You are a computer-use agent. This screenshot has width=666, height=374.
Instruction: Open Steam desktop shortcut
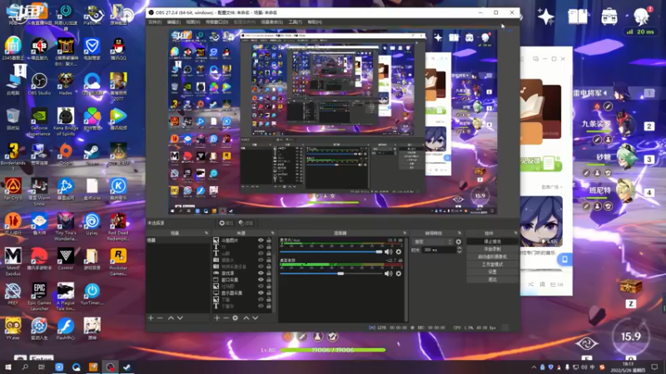click(92, 155)
